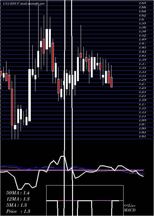Select the 1.41 price axis label

[x=142, y=56]
